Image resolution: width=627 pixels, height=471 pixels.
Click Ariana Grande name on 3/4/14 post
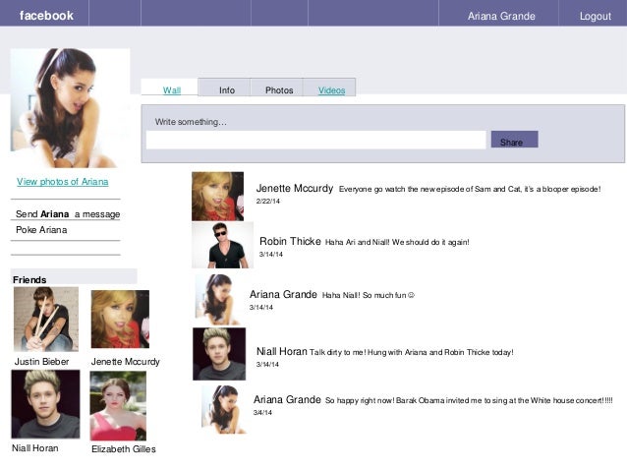click(287, 399)
